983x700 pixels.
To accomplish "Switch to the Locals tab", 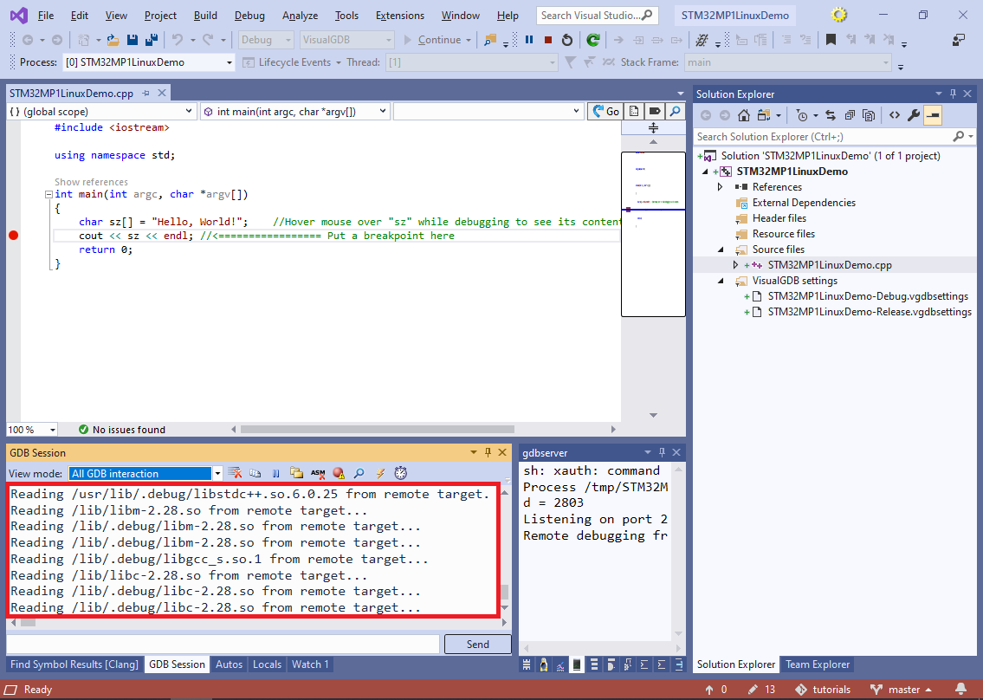I will (267, 664).
